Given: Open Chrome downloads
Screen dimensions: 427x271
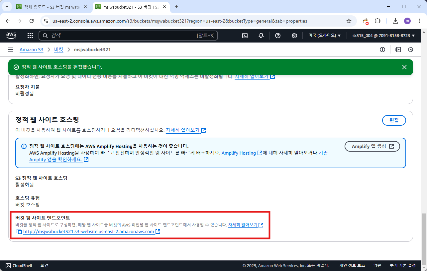Looking at the screenshot, I should (x=395, y=21).
